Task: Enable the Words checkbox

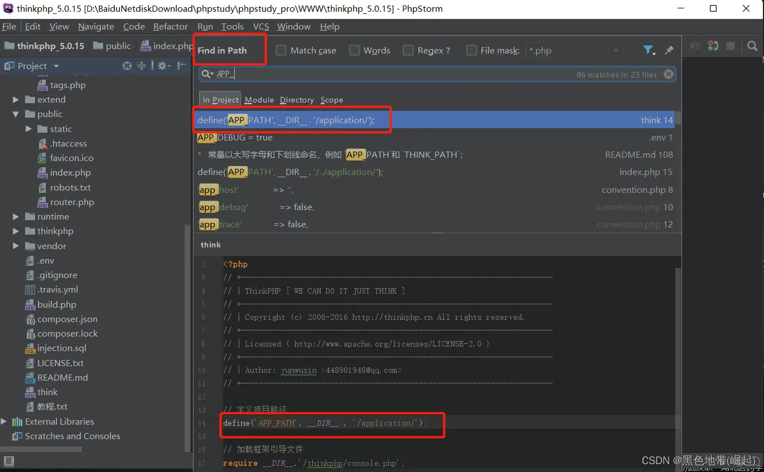Action: click(x=354, y=50)
